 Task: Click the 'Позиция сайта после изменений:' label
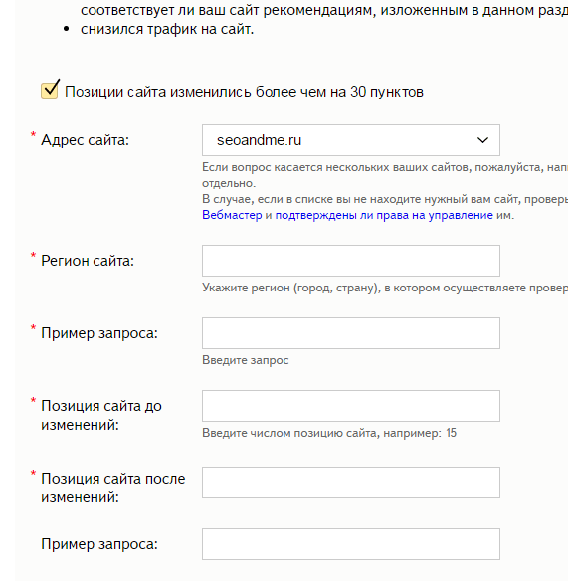pyautogui.click(x=113, y=487)
